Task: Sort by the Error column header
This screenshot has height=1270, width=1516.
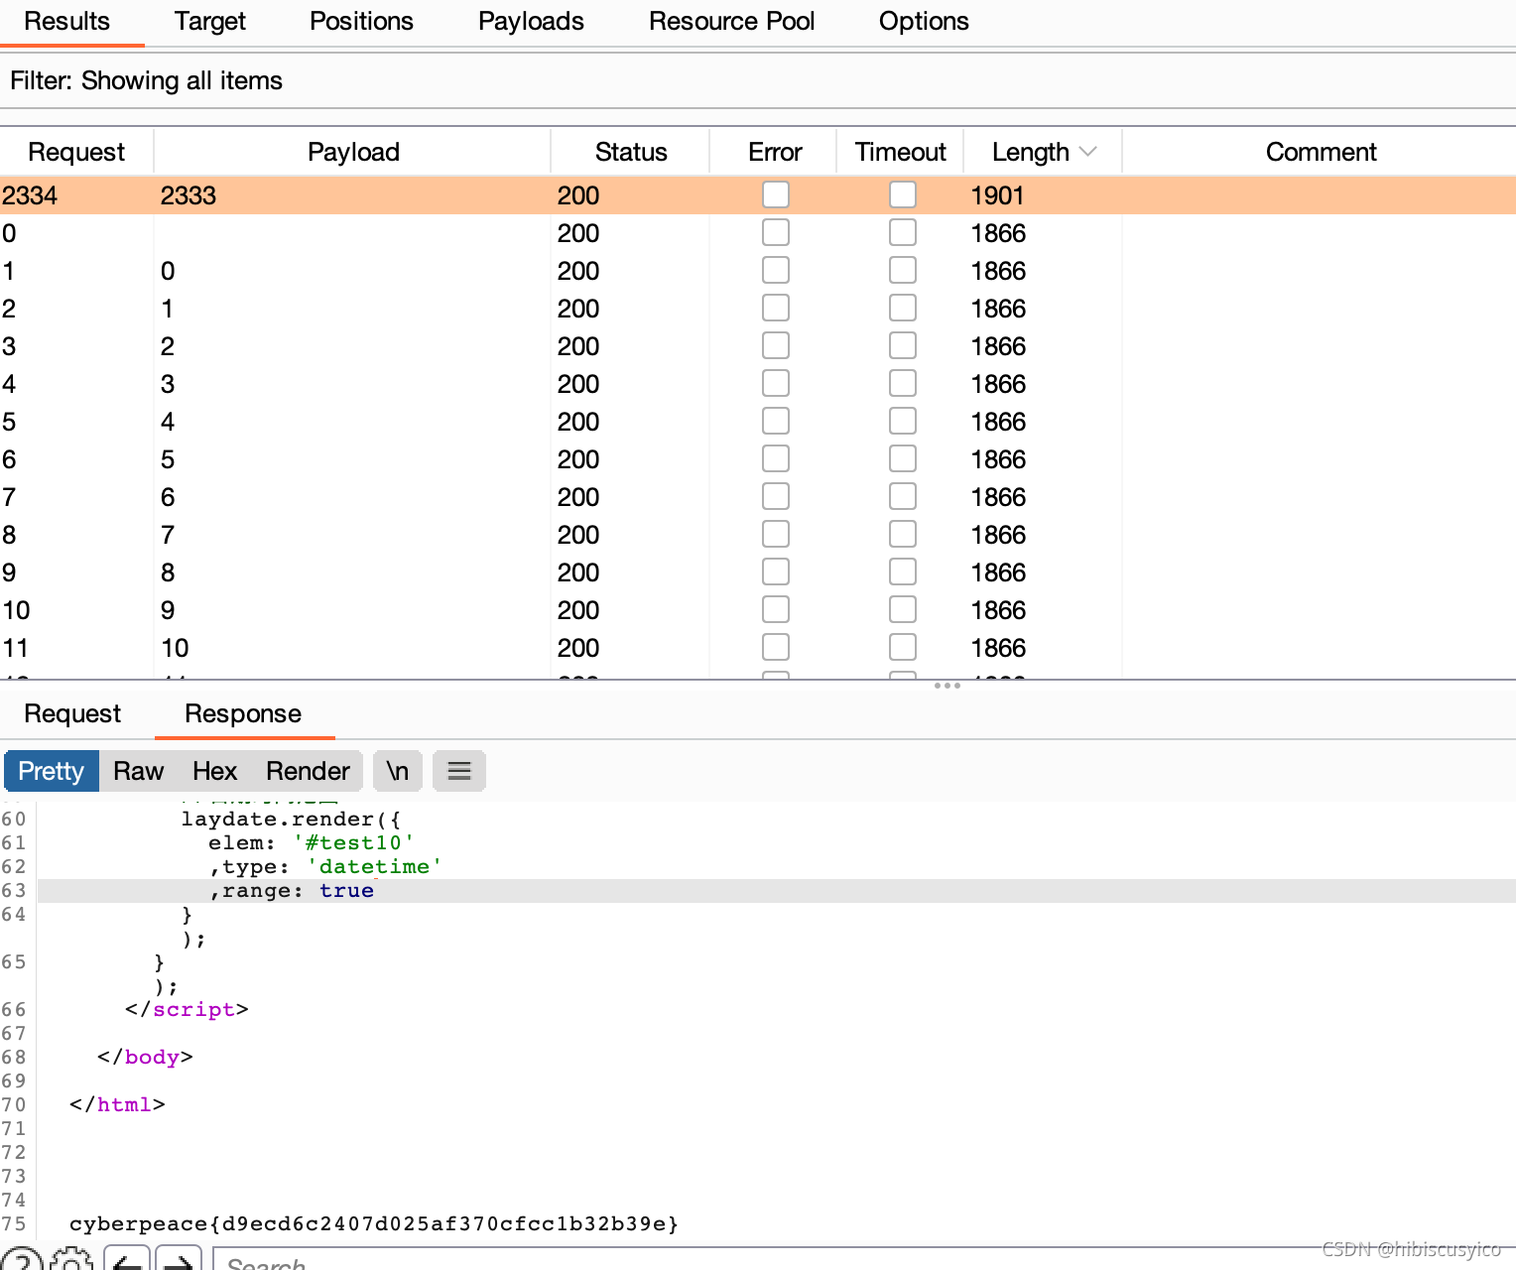Action: click(x=775, y=152)
